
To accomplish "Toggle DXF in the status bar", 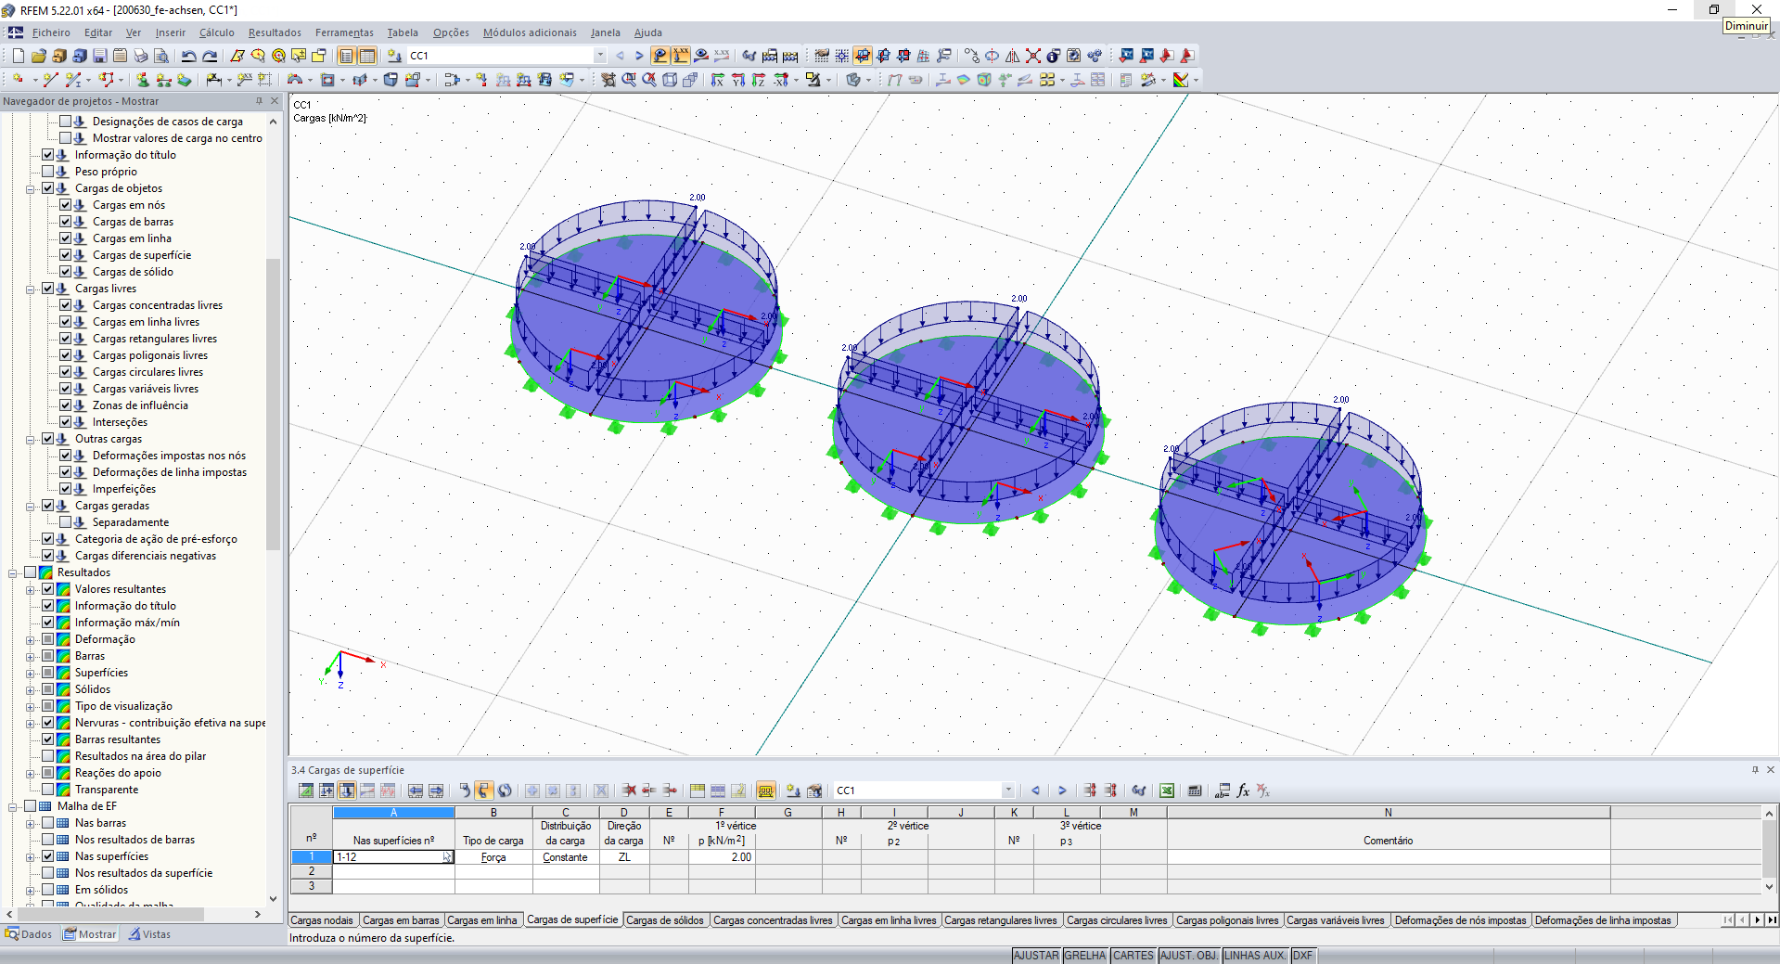I will pos(1303,956).
